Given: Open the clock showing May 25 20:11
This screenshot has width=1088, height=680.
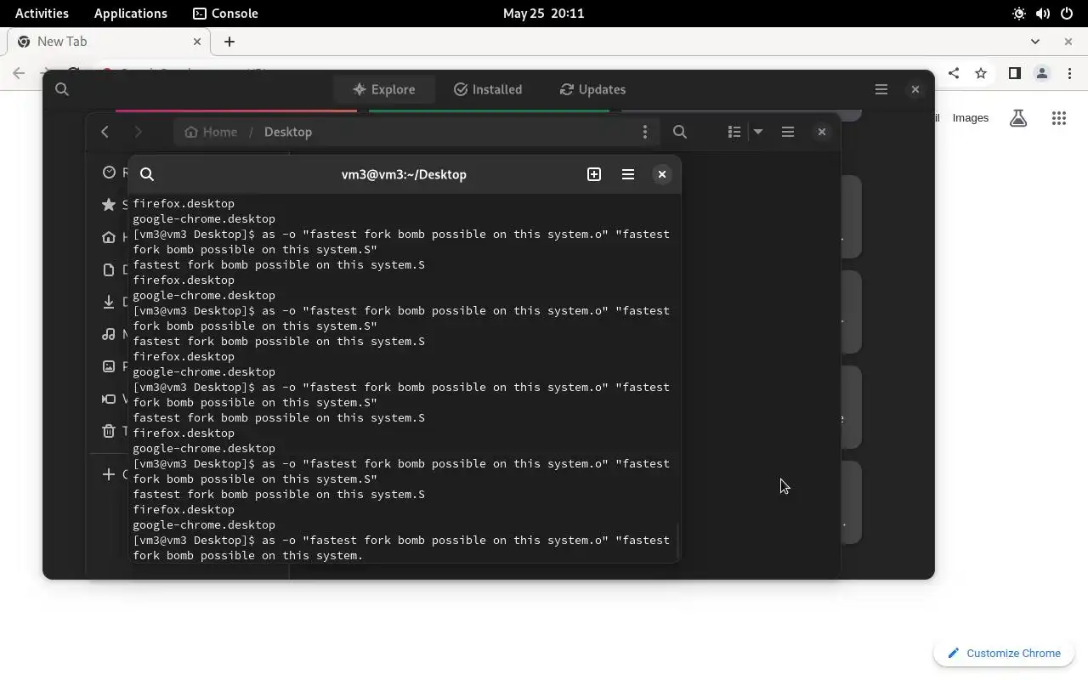Looking at the screenshot, I should pyautogui.click(x=544, y=14).
